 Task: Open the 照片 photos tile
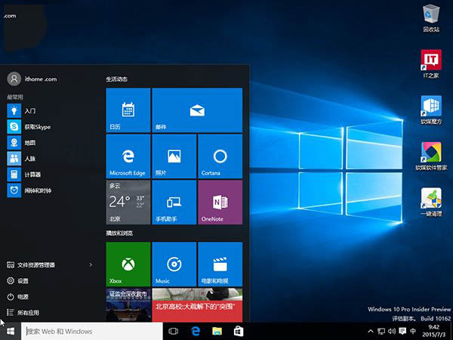click(x=174, y=156)
